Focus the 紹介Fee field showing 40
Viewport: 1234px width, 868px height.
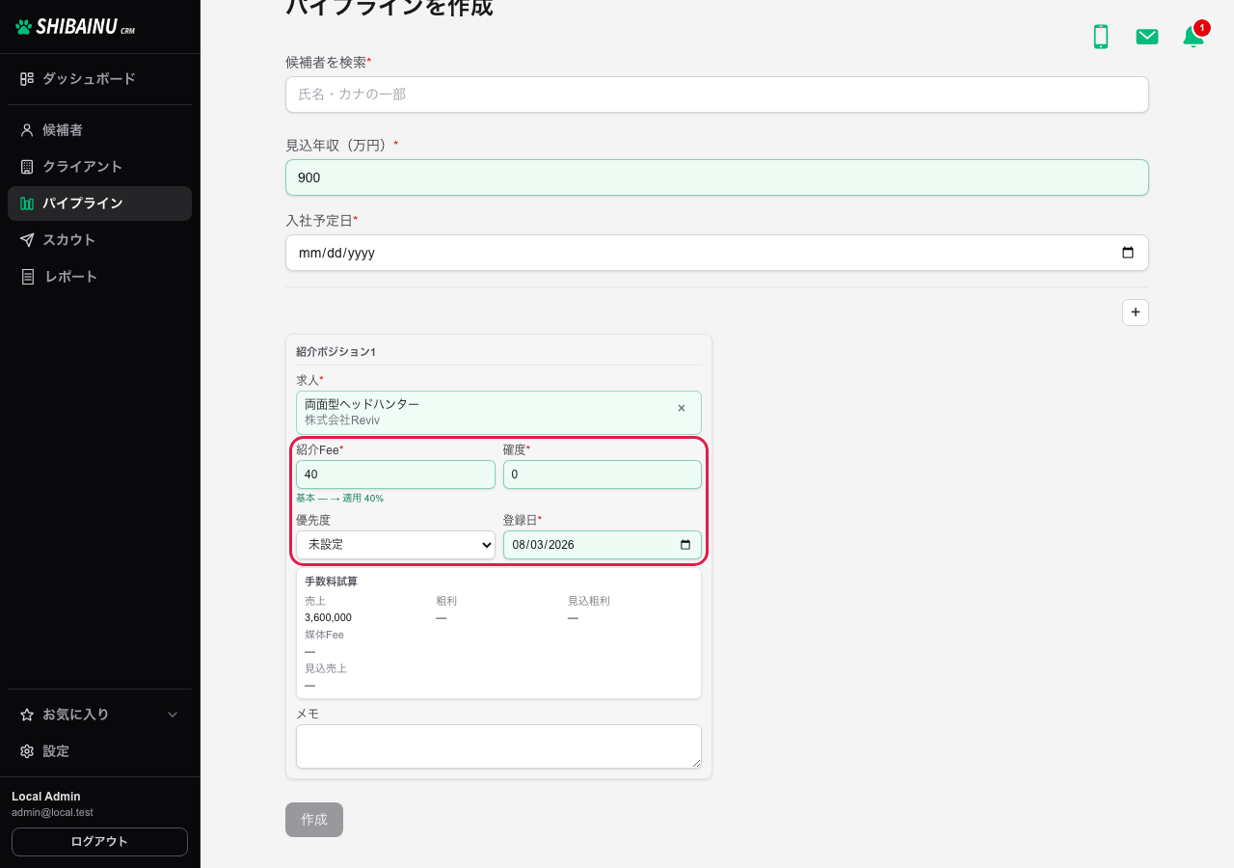coord(395,475)
